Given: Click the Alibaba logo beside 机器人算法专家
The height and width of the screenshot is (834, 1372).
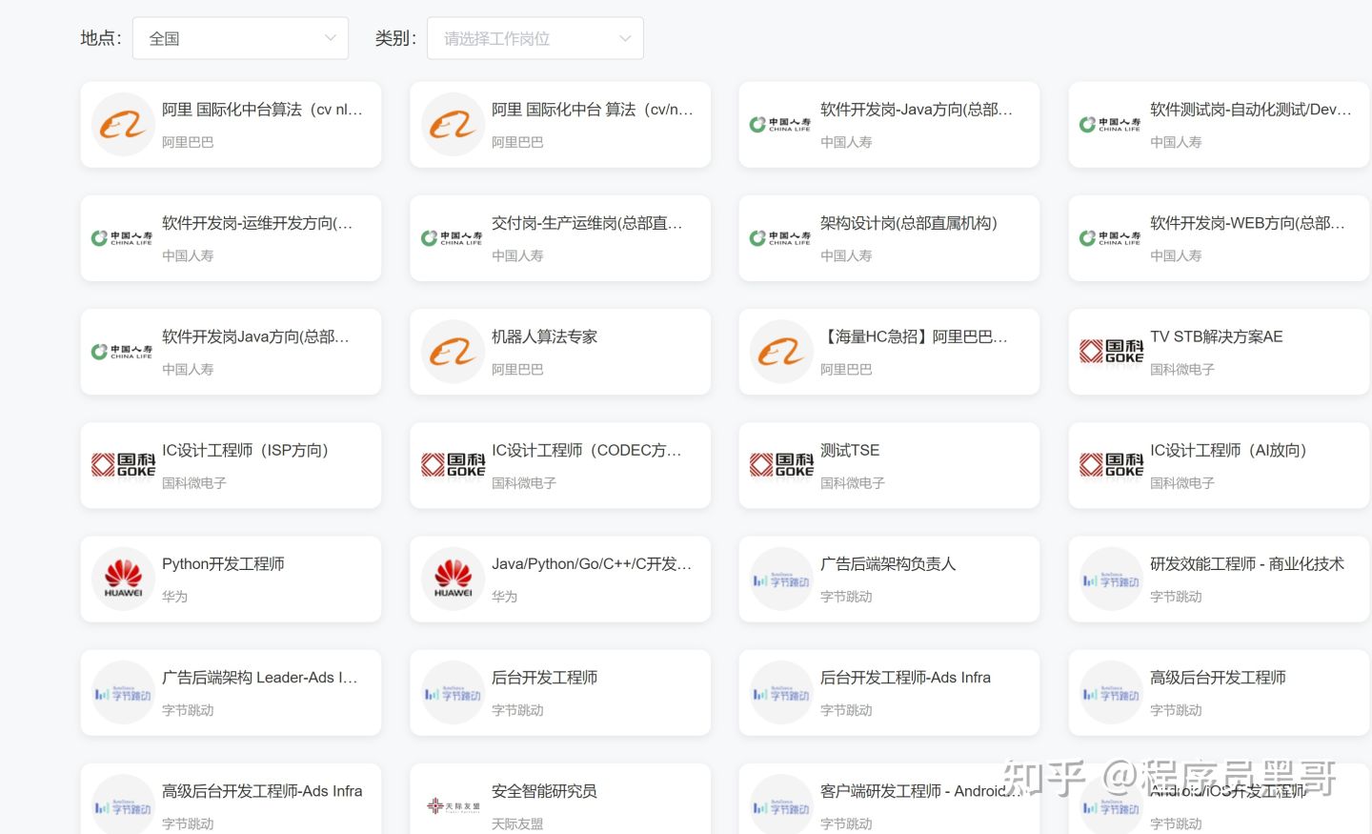Looking at the screenshot, I should click(454, 352).
